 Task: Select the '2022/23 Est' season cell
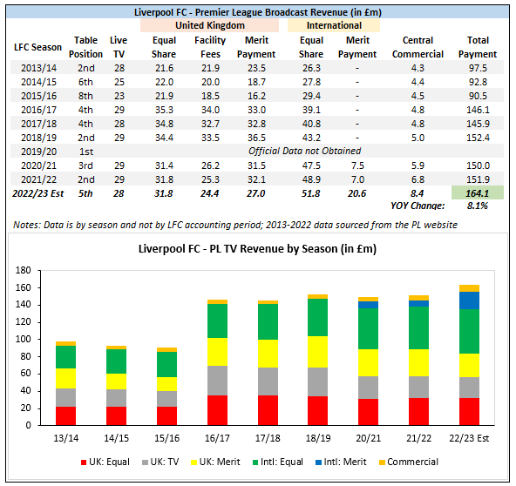[x=37, y=193]
